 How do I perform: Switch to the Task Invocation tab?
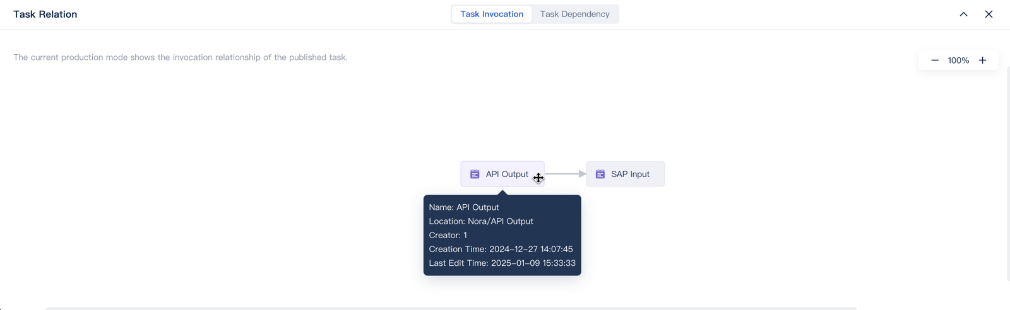tap(492, 14)
